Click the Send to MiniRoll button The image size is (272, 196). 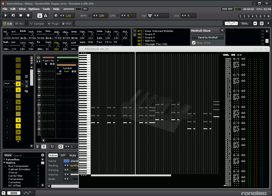(208, 37)
